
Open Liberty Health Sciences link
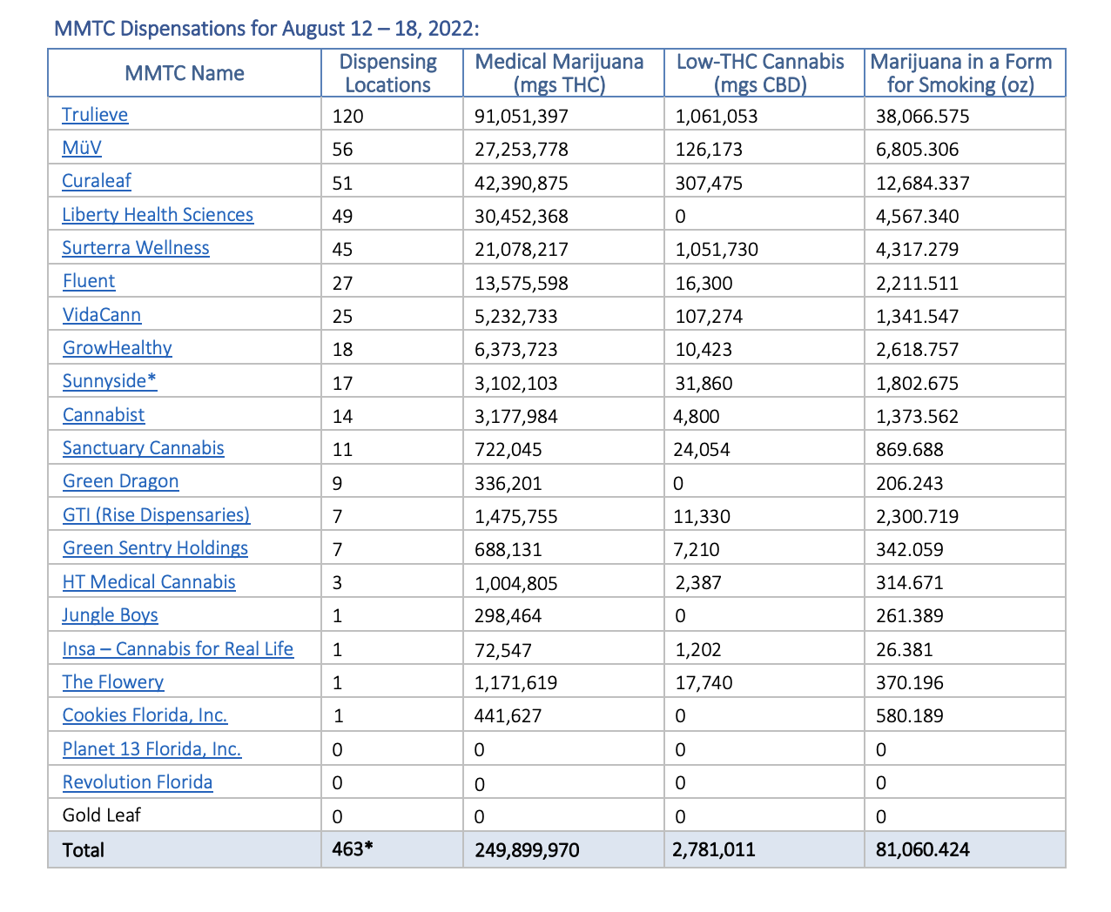tap(158, 215)
